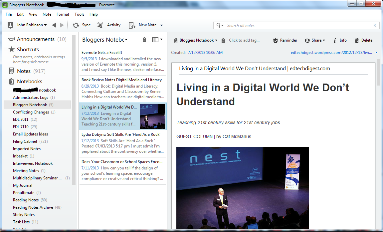Go forward with the right arrow
Screen dimensions: 383x232
(x=62, y=25)
